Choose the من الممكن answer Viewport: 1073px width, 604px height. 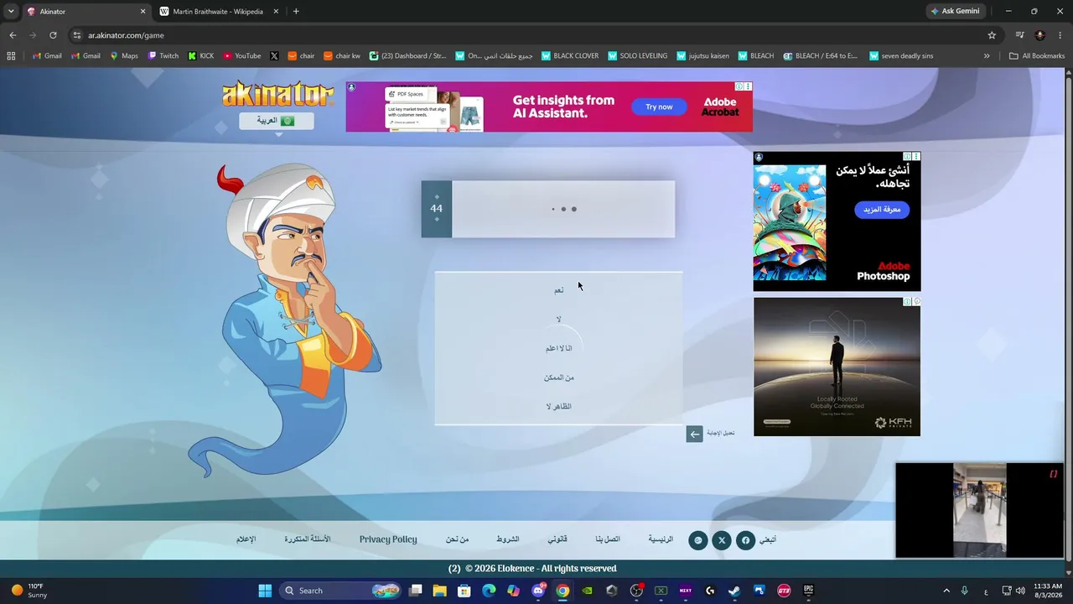558,377
